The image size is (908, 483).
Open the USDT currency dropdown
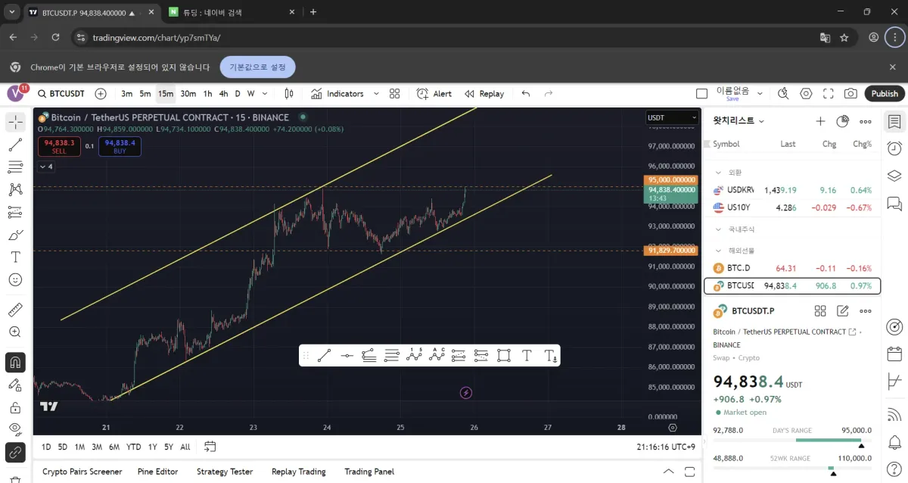coord(672,117)
